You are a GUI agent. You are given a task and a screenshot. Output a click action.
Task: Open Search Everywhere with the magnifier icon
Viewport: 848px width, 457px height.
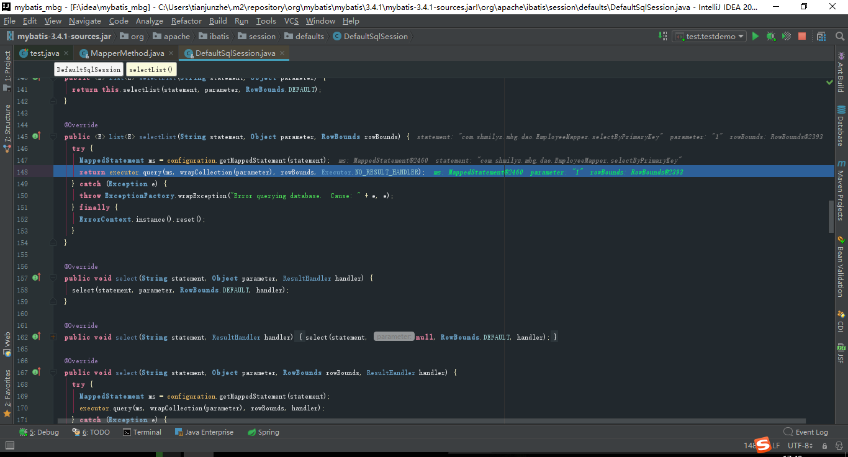[x=839, y=36]
